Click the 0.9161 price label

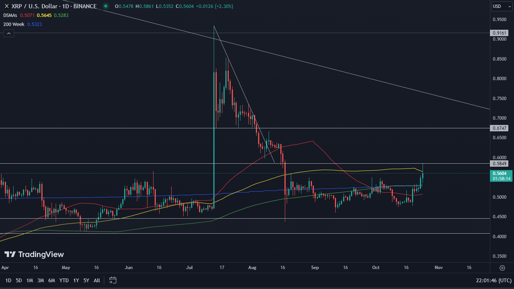pos(500,33)
